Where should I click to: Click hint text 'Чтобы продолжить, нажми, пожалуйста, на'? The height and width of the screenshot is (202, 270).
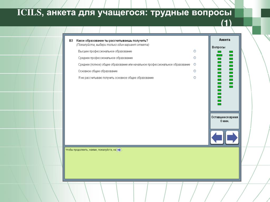pos(91,150)
